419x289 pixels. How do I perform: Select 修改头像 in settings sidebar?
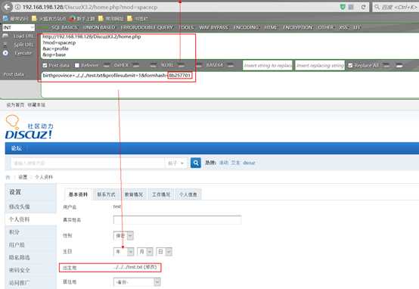pyautogui.click(x=20, y=207)
